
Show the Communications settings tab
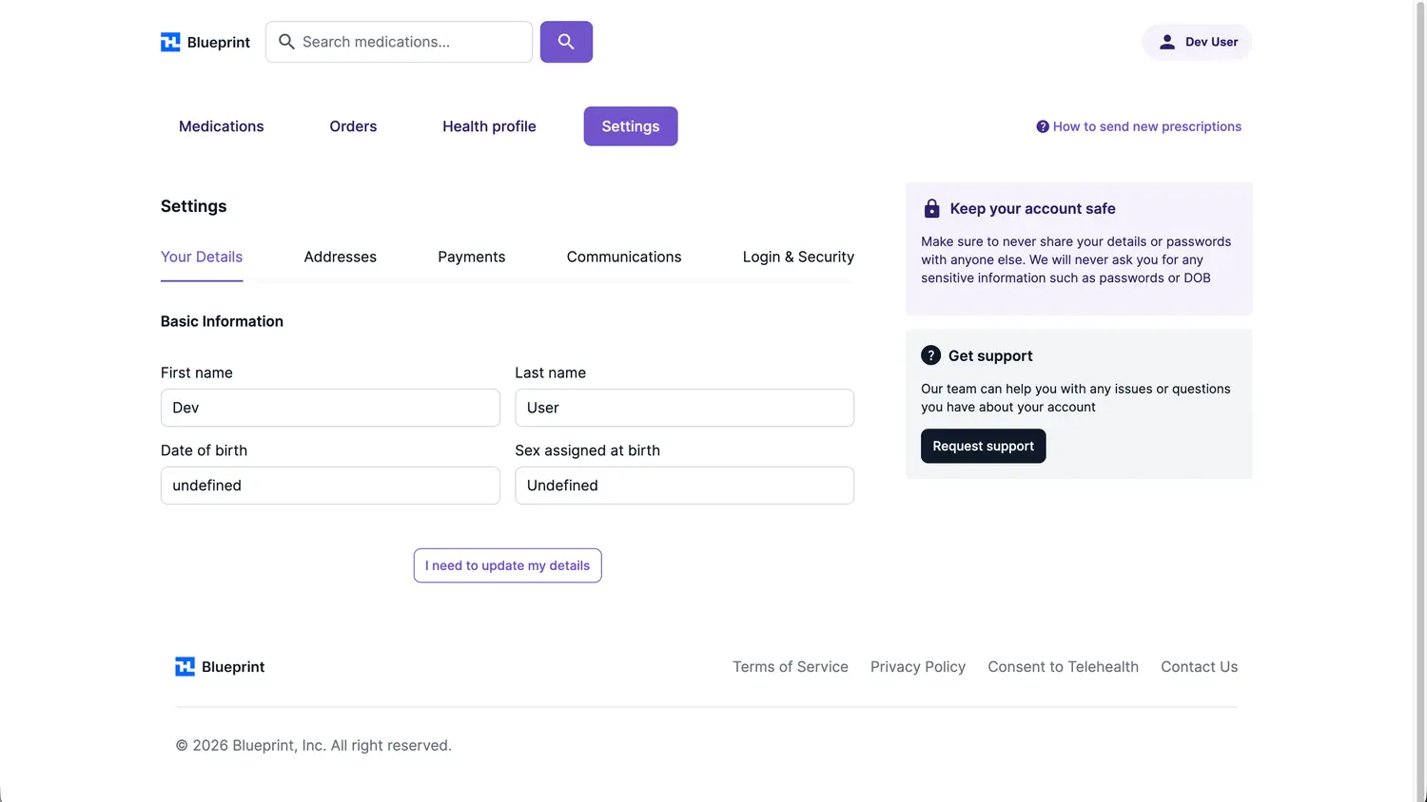[x=623, y=257]
